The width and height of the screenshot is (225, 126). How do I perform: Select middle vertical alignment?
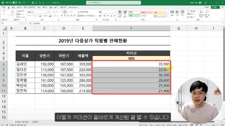[x=65, y=12]
